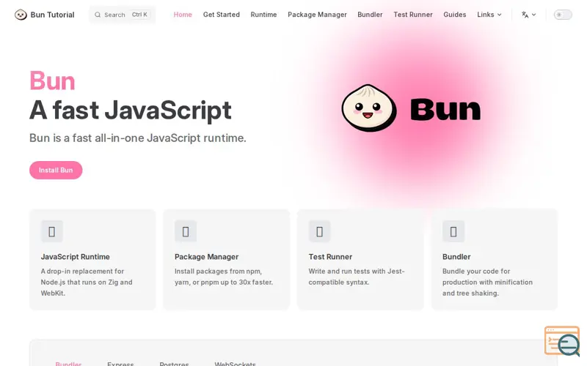Go to Get Started page

pos(222,15)
